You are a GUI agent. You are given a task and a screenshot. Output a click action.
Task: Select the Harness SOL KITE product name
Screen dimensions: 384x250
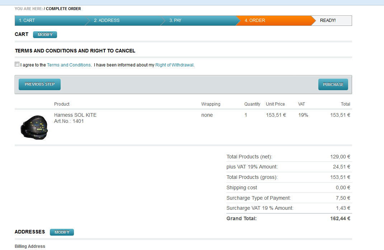[x=75, y=115]
